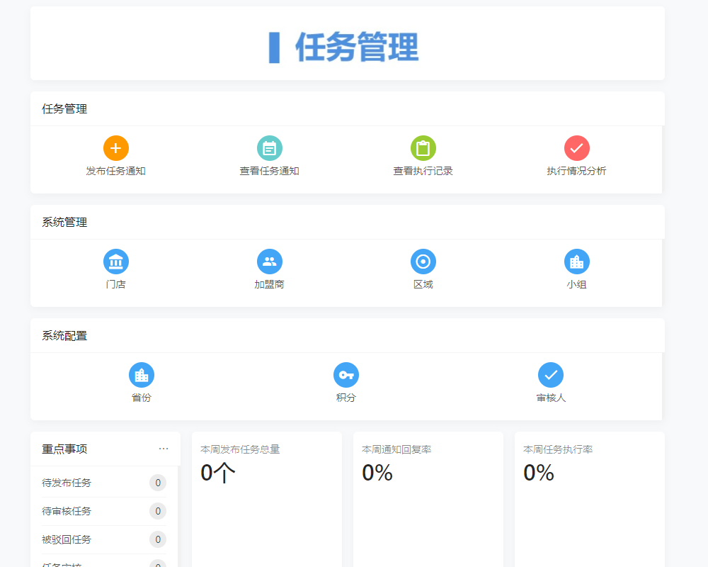The image size is (708, 567).
Task: Open 执行情况分析 analysis
Action: point(576,148)
